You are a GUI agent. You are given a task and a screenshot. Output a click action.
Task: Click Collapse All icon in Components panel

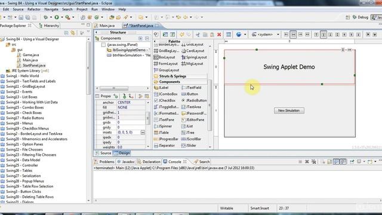click(147, 38)
